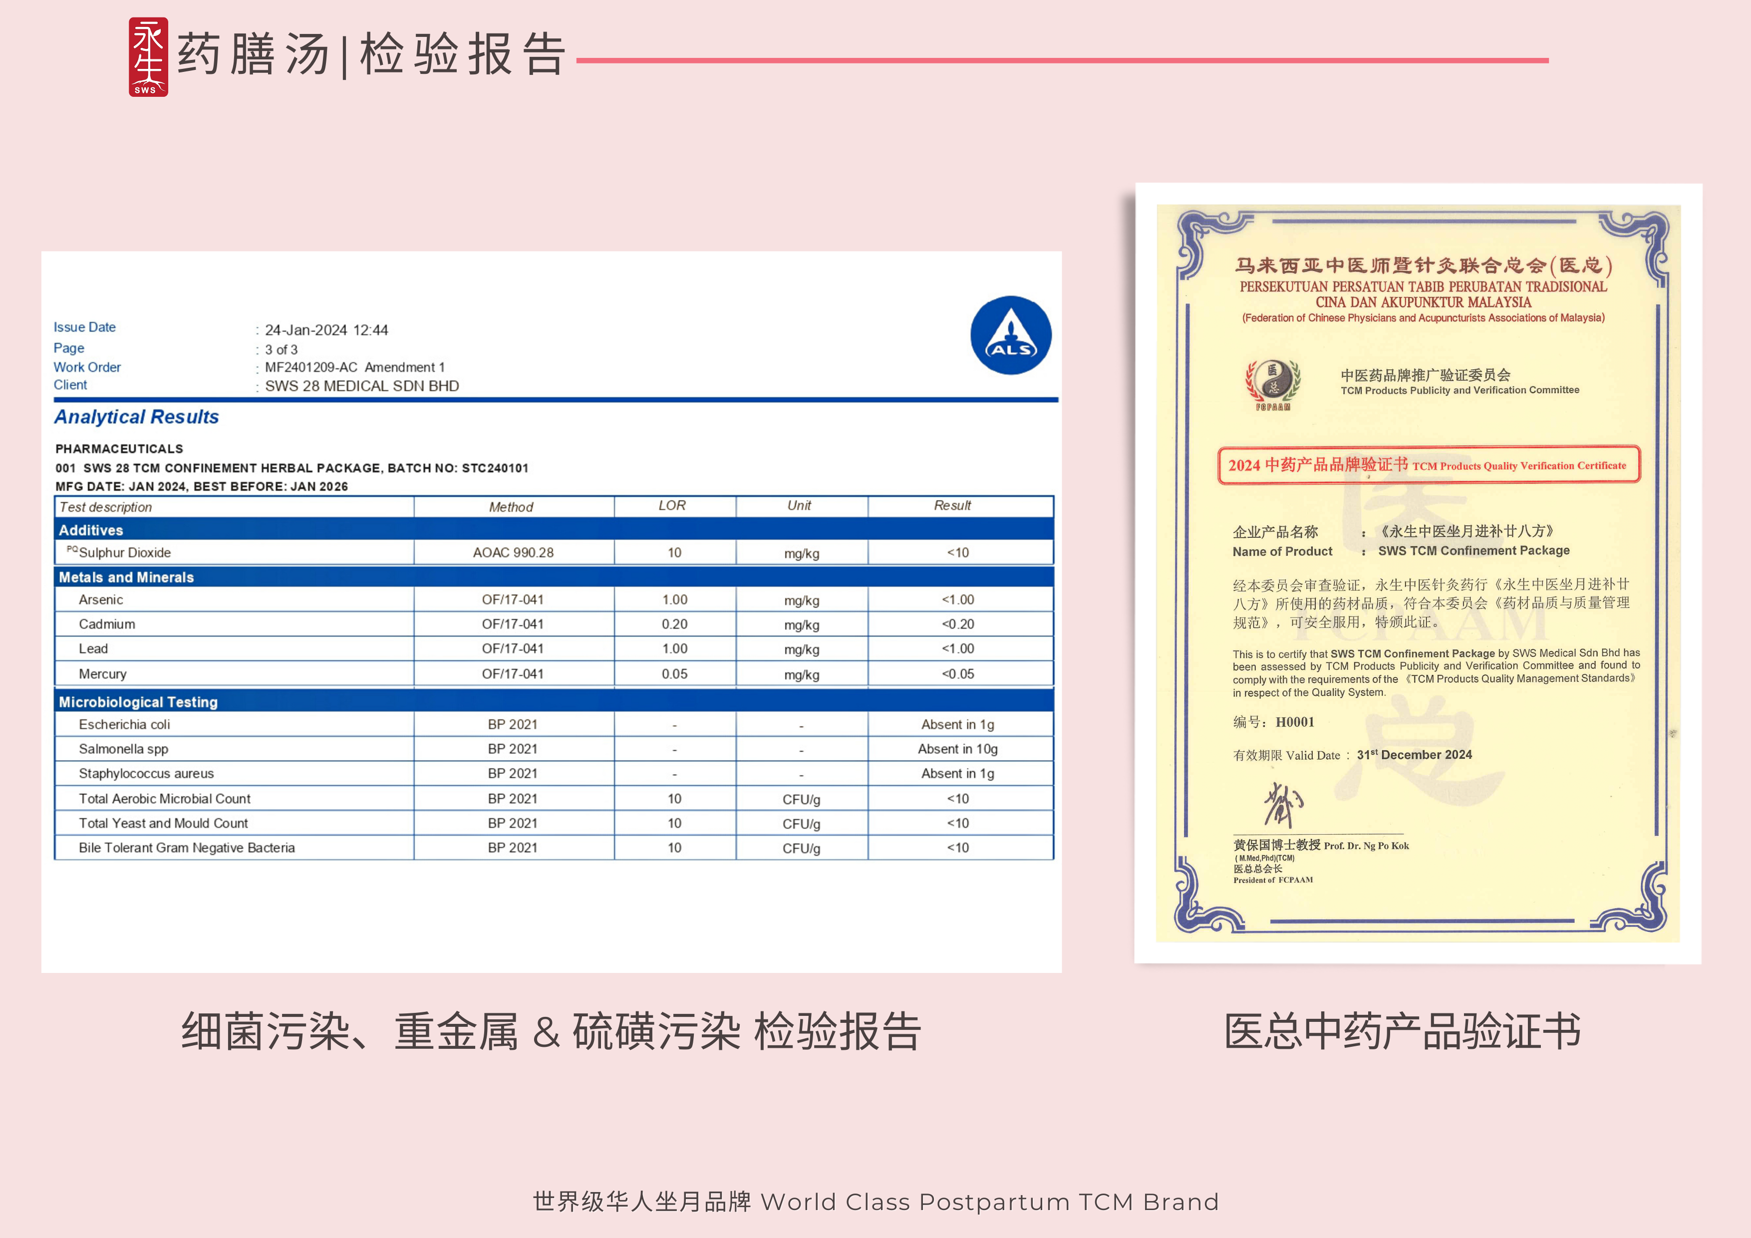Click the red-bordered 2024 certificate title box
Image resolution: width=1751 pixels, height=1238 pixels.
coord(1429,465)
